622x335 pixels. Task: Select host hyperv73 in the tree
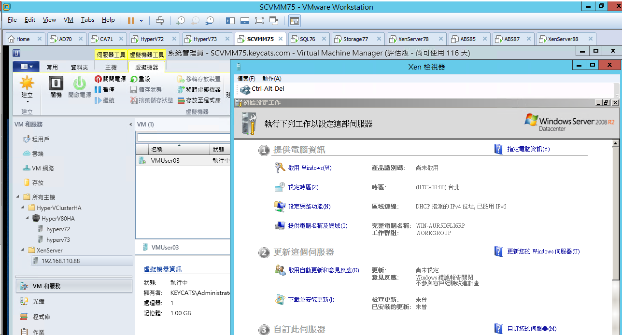pyautogui.click(x=58, y=240)
